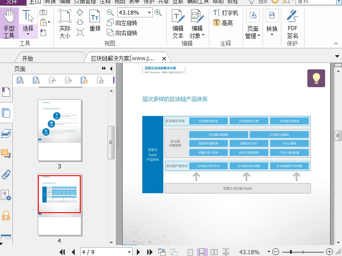Go to the first page
342x256 pixels.
62,252
